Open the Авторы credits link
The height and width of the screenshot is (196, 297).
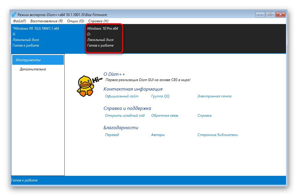(158, 135)
